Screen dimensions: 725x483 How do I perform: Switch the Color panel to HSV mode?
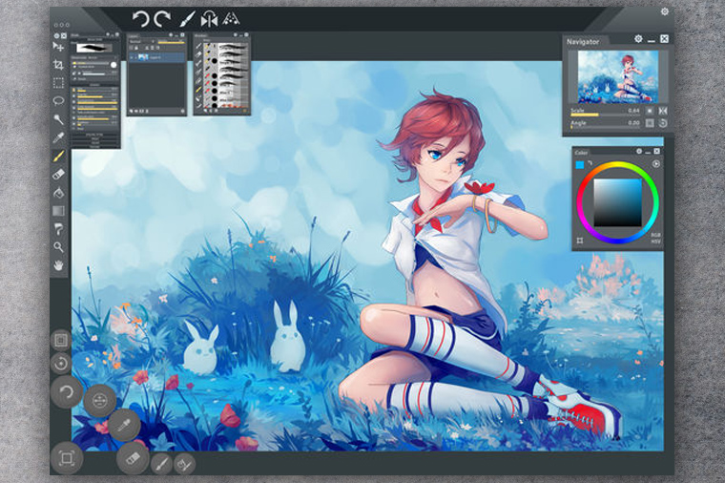[x=655, y=241]
